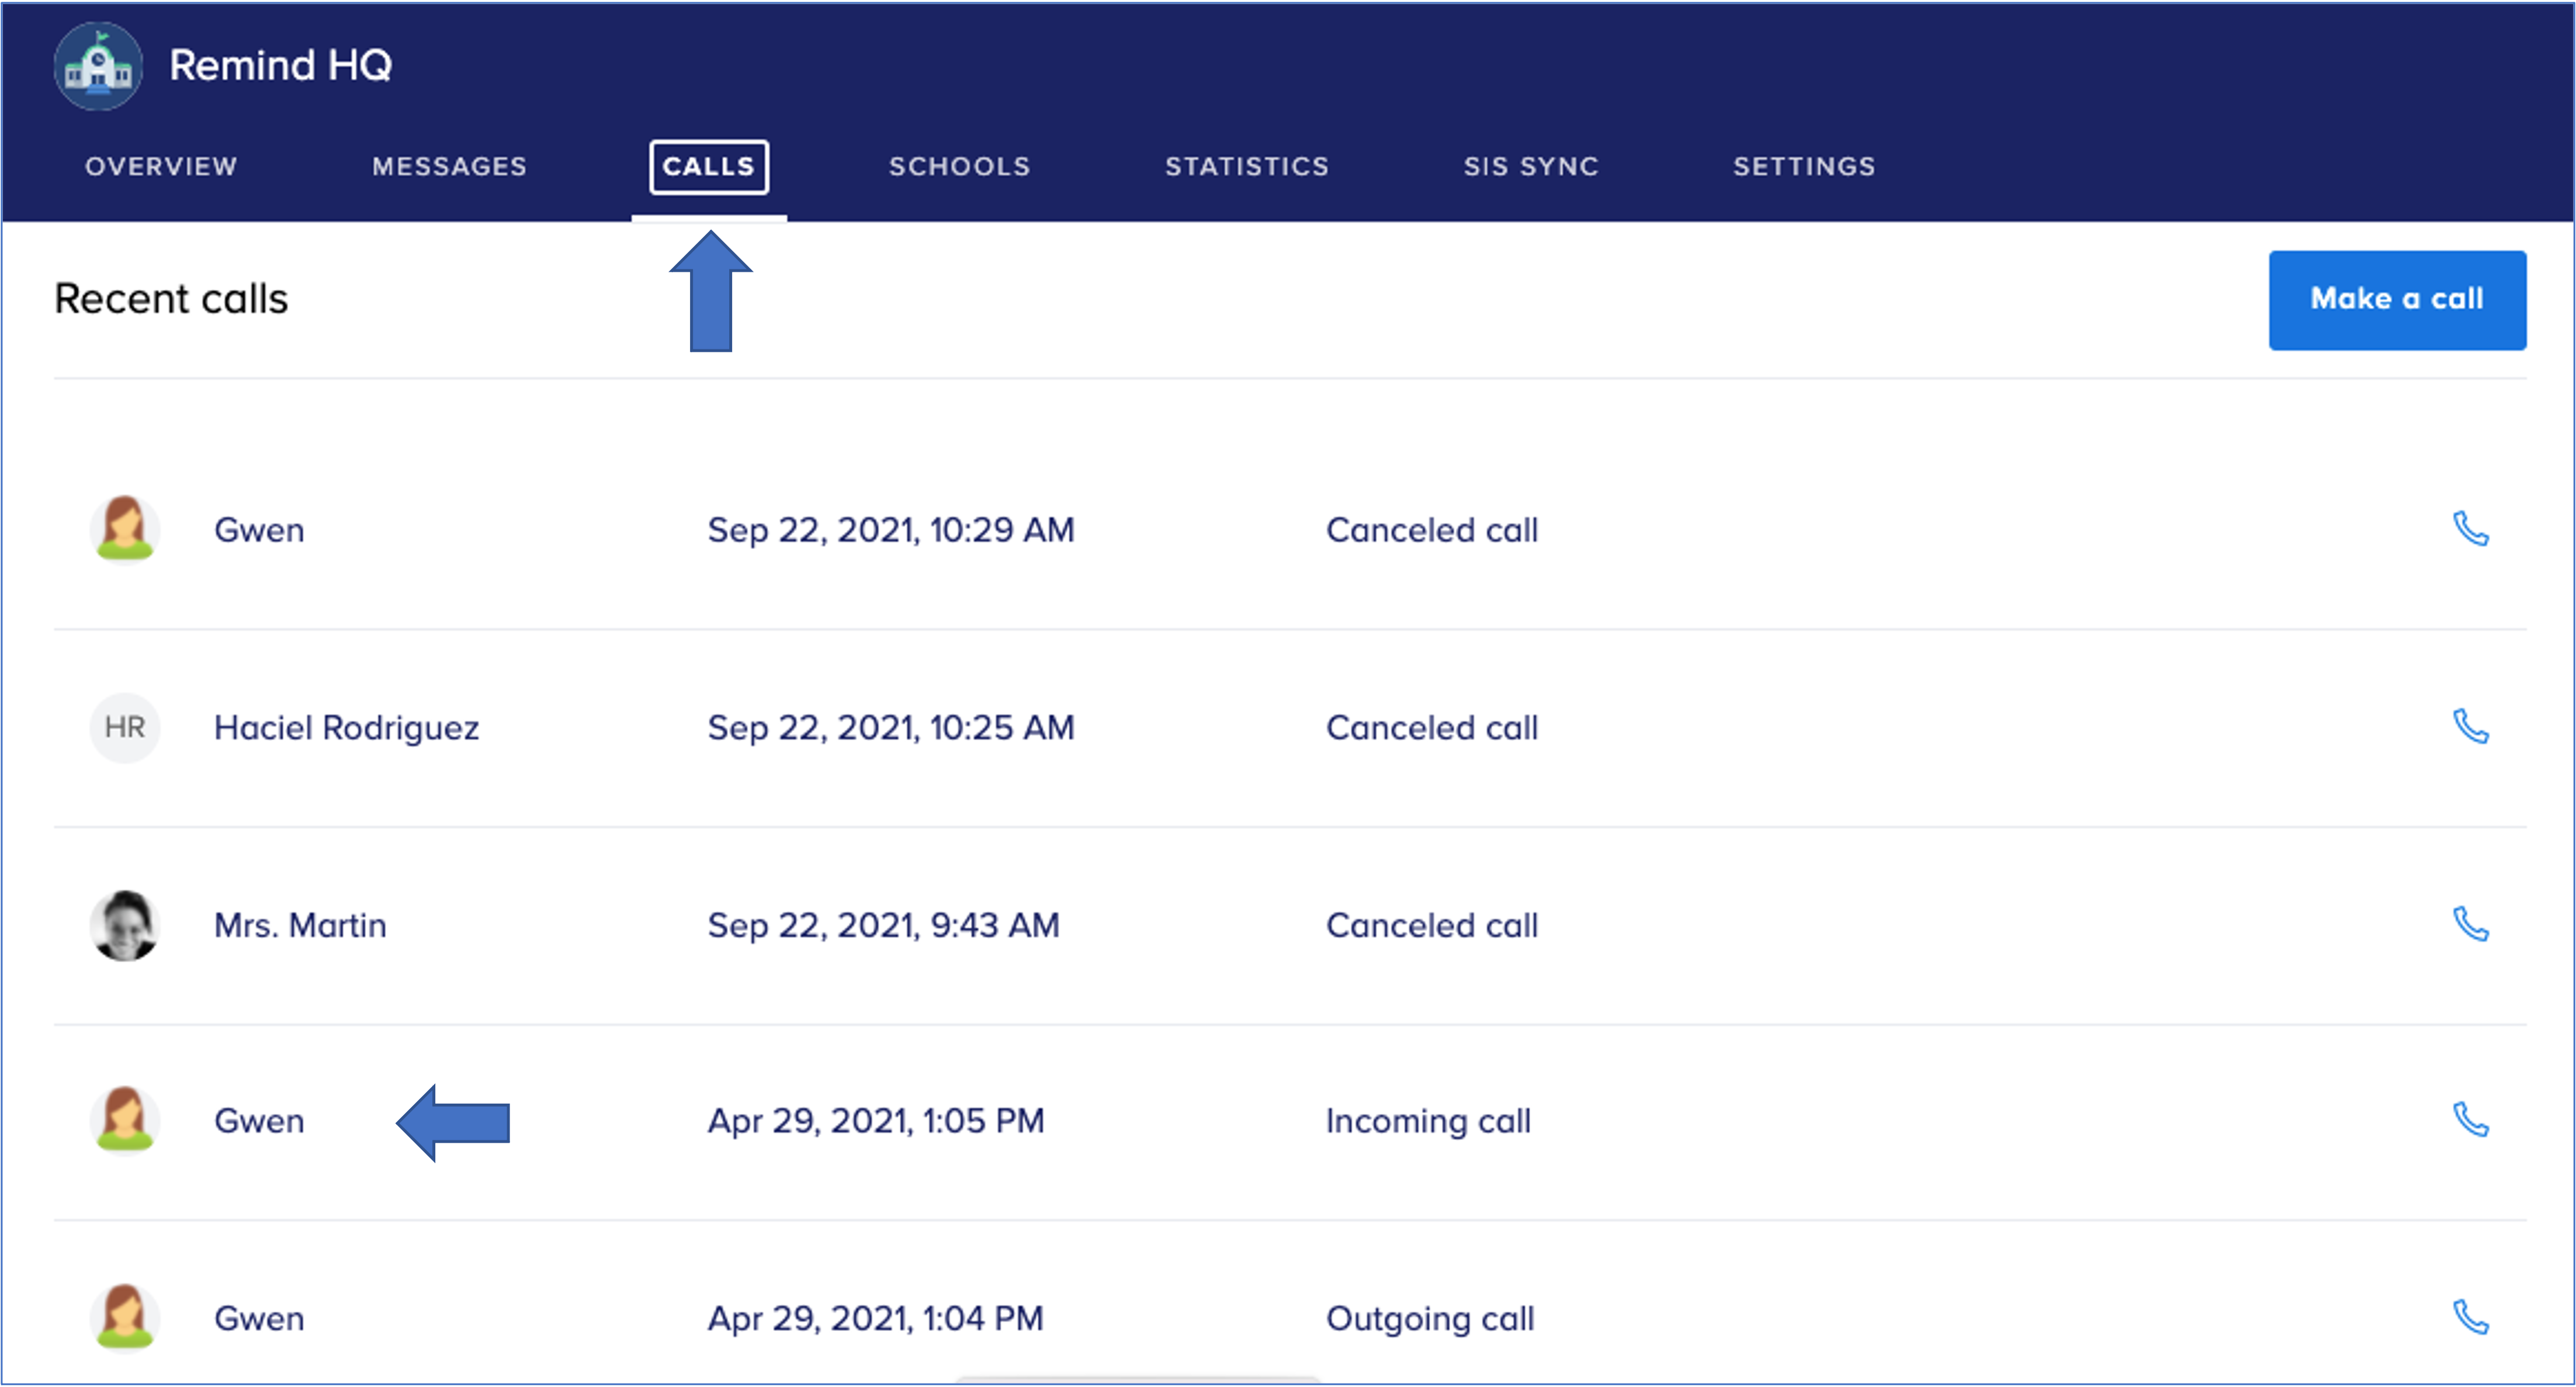
Task: Switch to the Messages tab
Action: click(449, 166)
